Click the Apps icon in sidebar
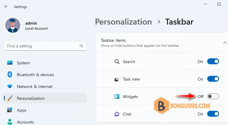This screenshot has height=125, width=228. pos(10,110)
